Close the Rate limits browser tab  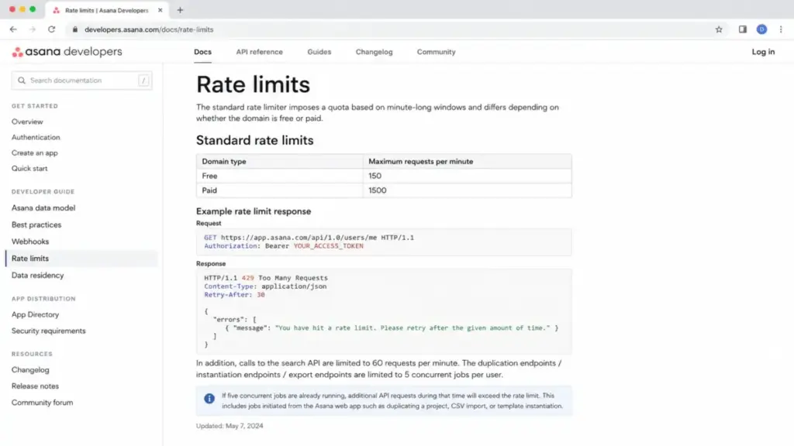160,10
